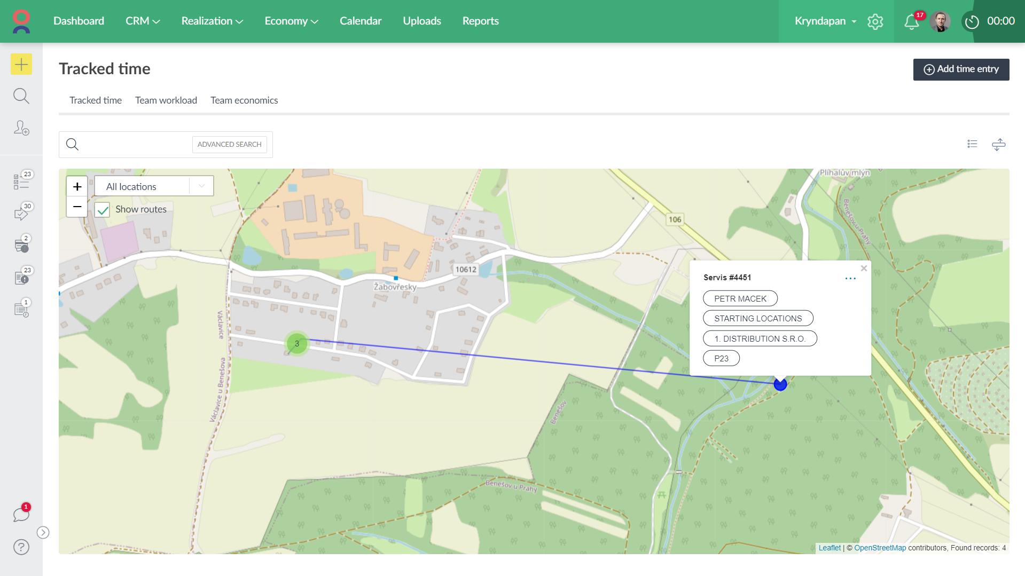This screenshot has height=576, width=1025.
Task: Click the yellow quick-add plus icon
Action: pyautogui.click(x=21, y=64)
